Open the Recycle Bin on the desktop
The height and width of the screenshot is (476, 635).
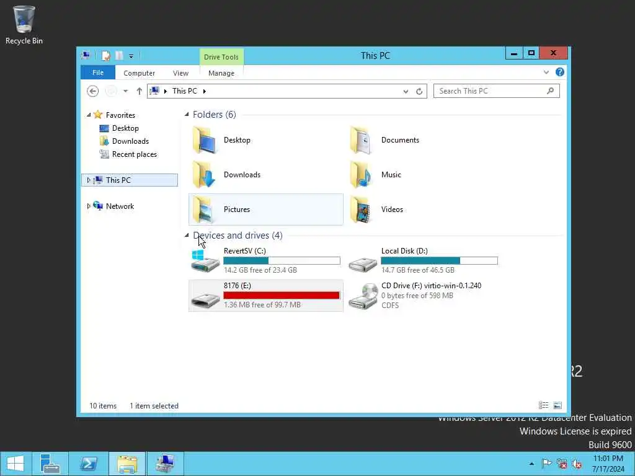24,25
